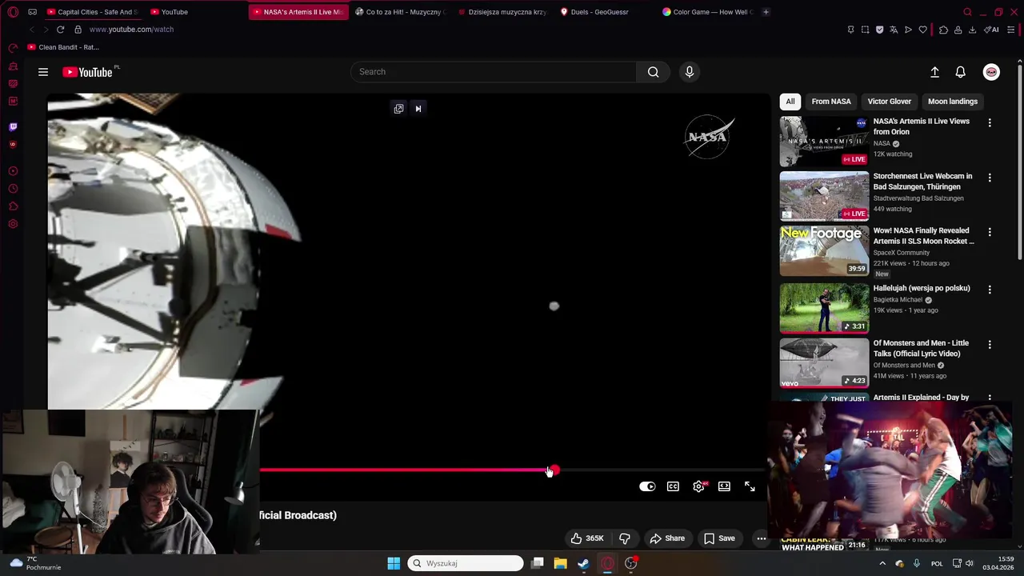Open the YouTube guide hamburger menu
The image size is (1024, 576).
point(43,72)
